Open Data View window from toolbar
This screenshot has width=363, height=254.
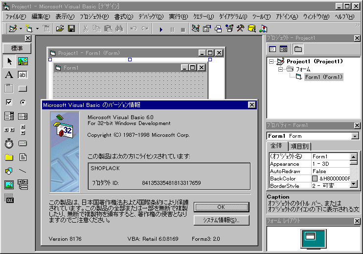[x=251, y=29]
